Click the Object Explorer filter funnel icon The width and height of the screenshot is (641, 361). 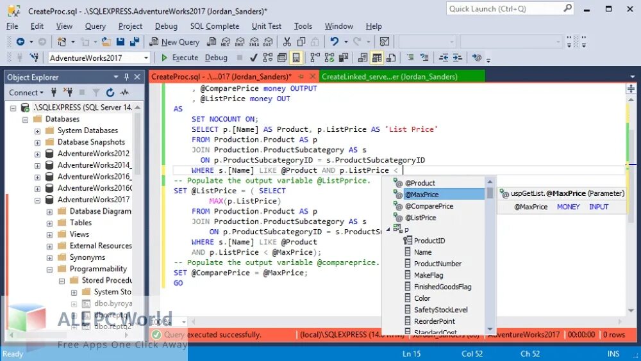click(96, 93)
